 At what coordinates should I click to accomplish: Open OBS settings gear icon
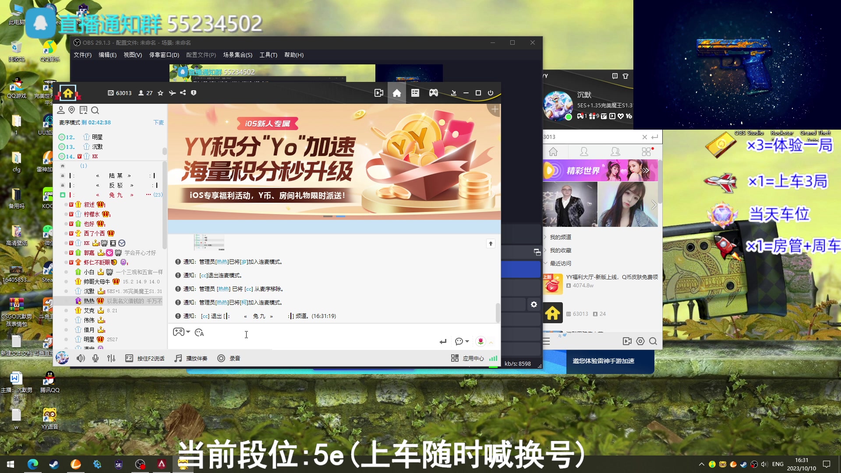click(x=534, y=304)
